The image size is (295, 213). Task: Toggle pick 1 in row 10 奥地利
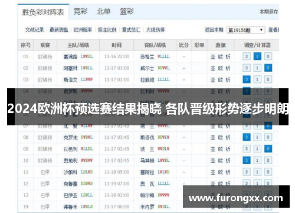point(257,161)
